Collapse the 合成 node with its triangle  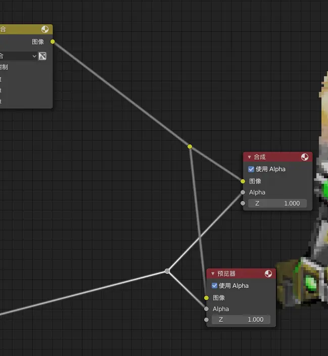(x=249, y=157)
